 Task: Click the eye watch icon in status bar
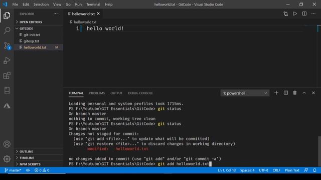click(28, 170)
